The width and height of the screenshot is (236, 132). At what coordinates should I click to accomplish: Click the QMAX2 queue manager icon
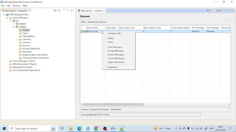pyautogui.click(x=17, y=27)
